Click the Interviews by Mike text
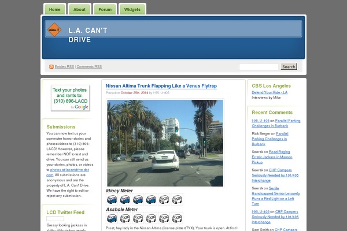 [x=266, y=98]
